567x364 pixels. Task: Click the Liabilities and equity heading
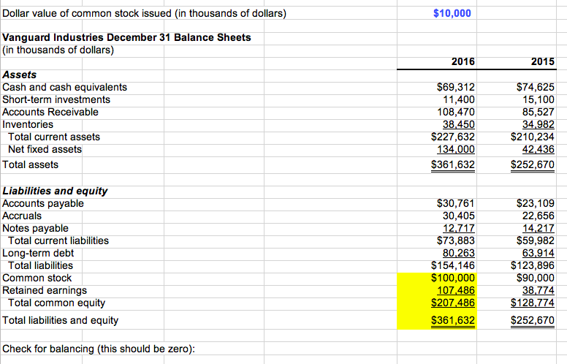pos(55,191)
